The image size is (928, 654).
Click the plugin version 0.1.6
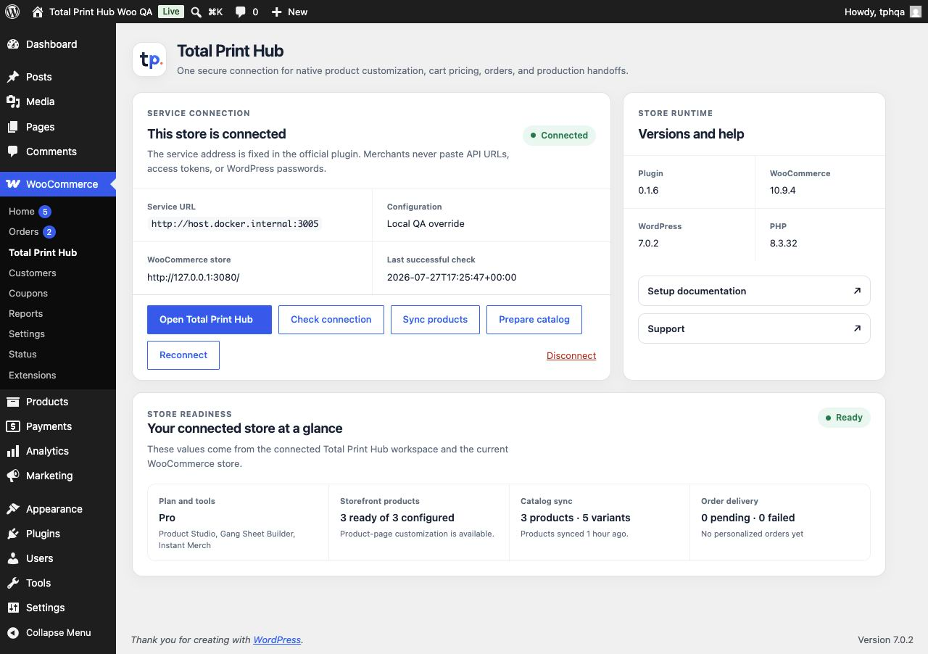(648, 191)
